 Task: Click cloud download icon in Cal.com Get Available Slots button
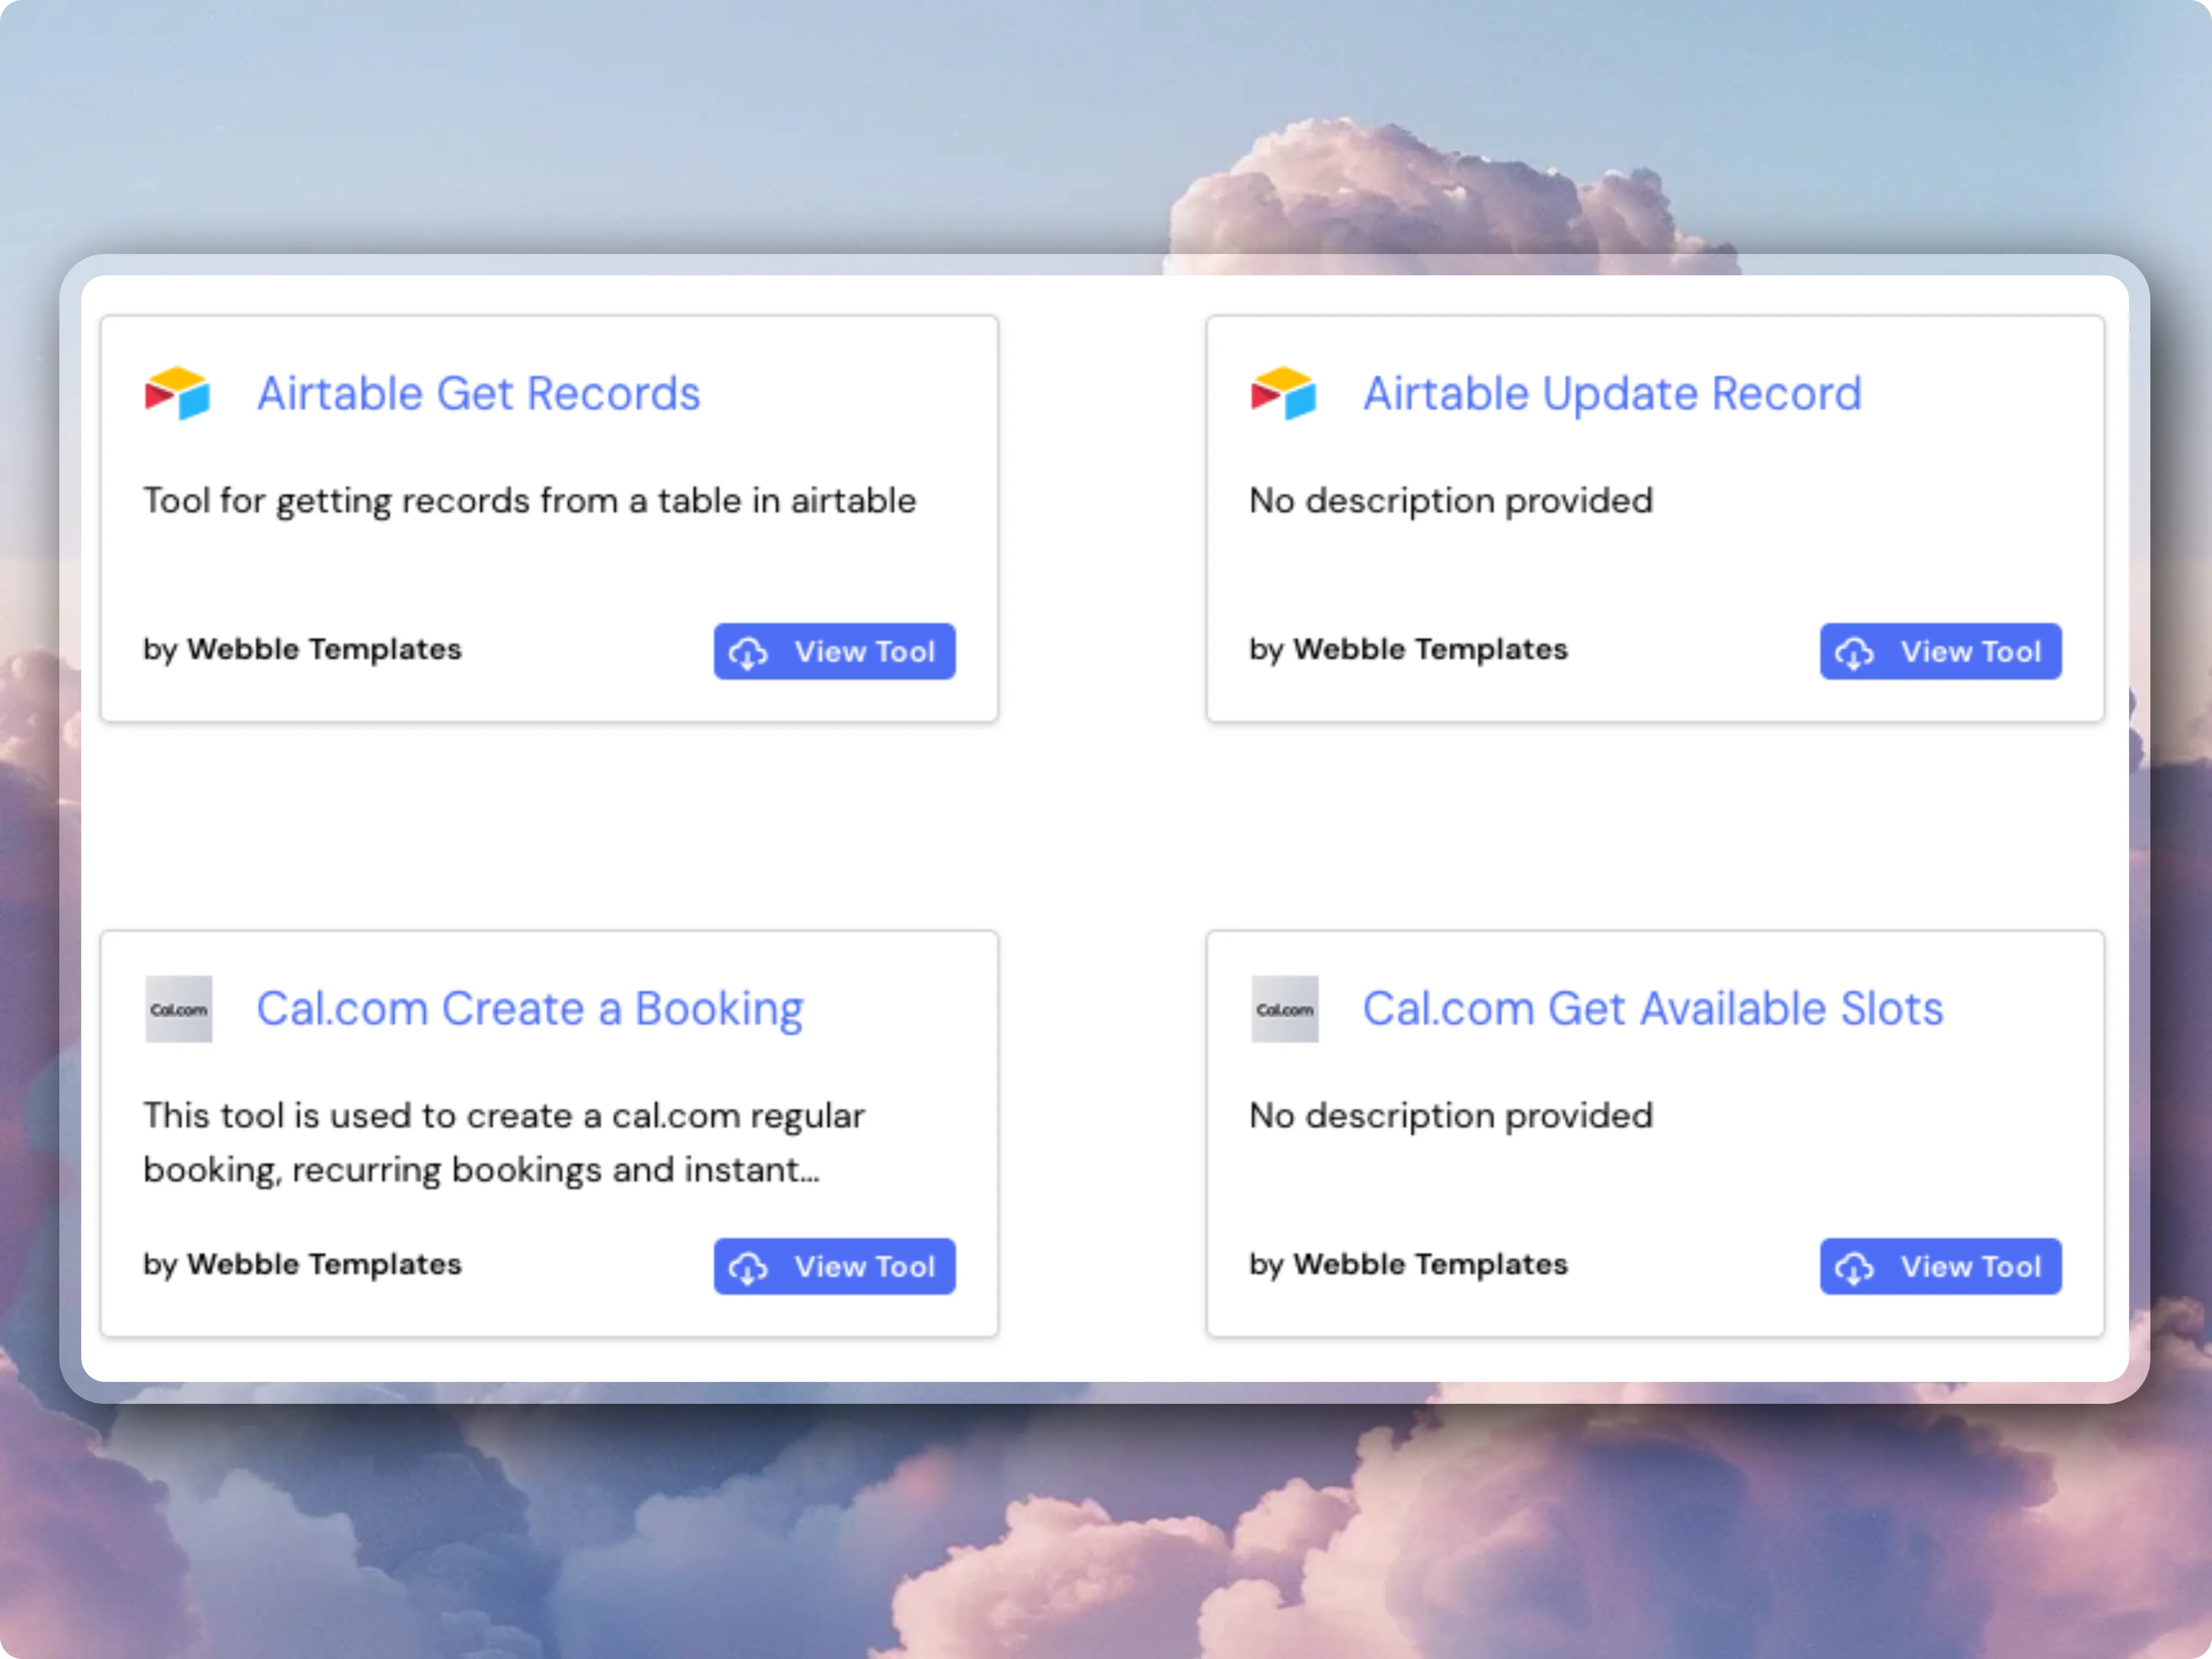coord(1854,1268)
